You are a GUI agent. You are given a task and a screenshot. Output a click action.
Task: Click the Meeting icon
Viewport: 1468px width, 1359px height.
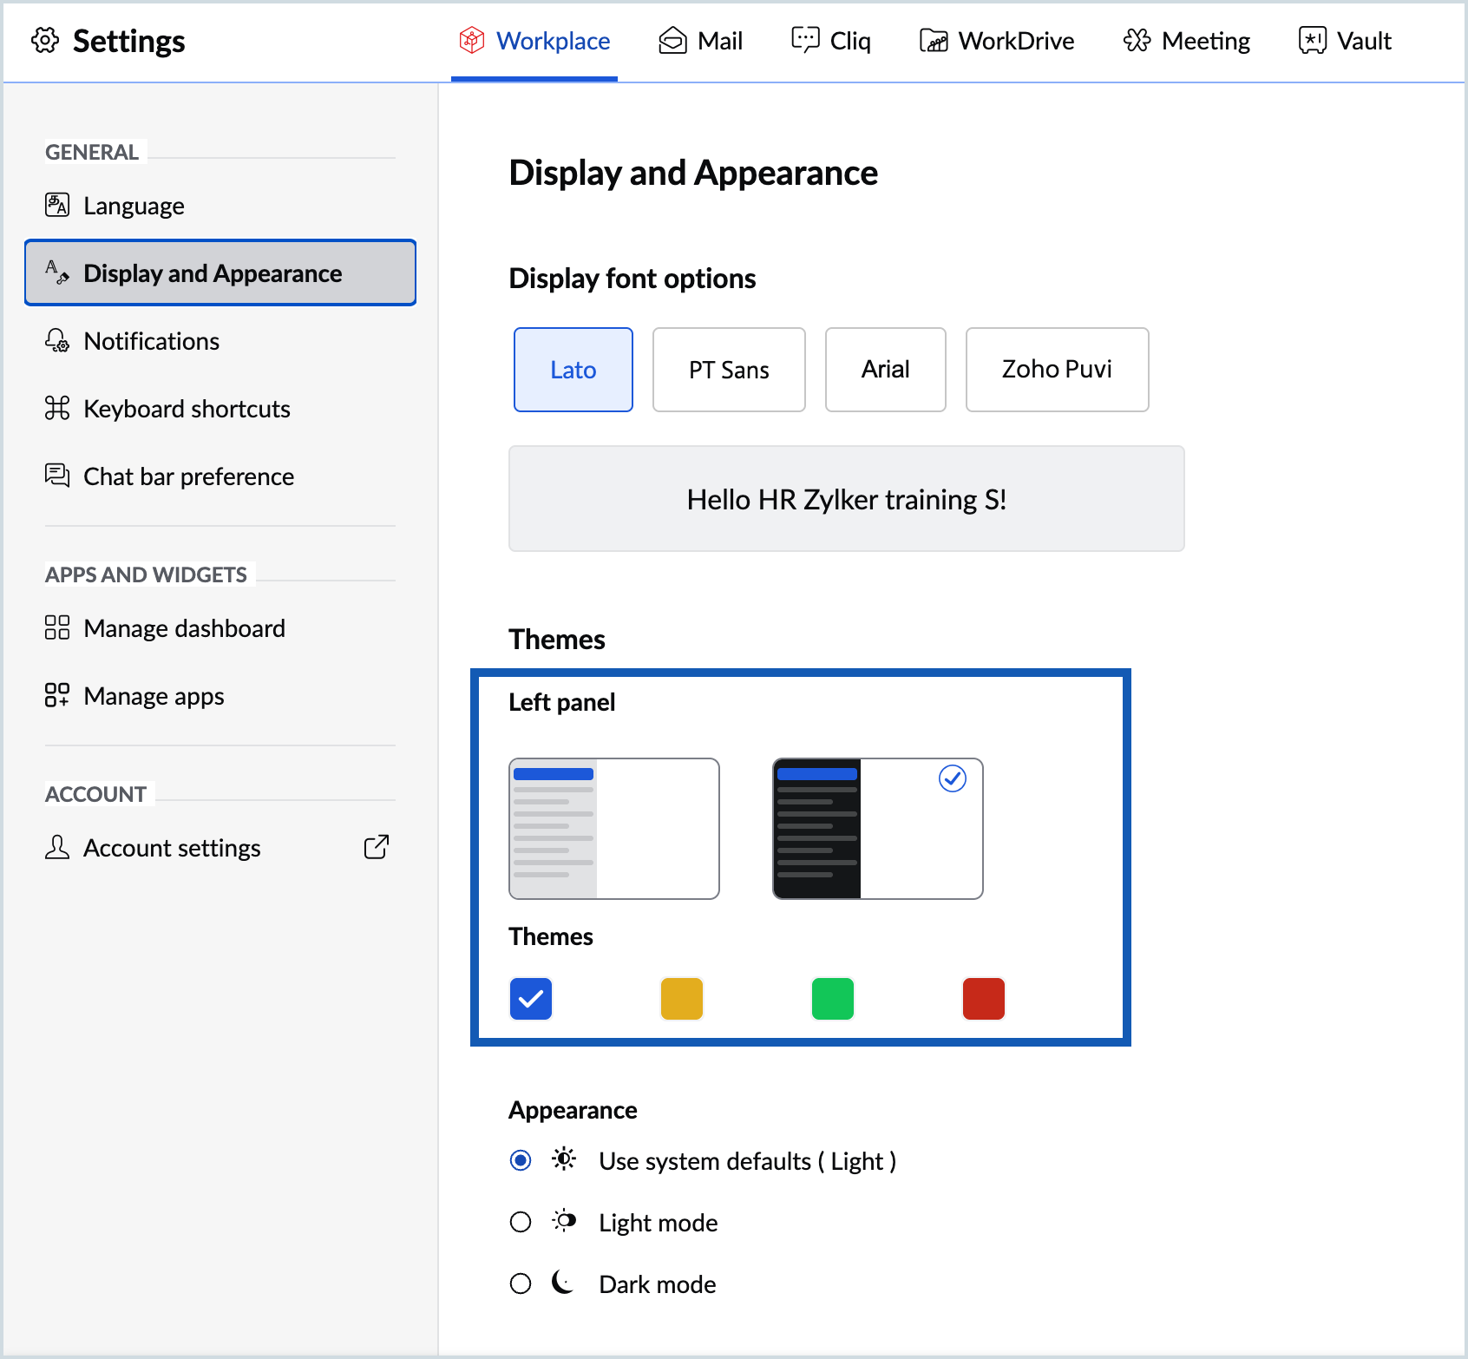pos(1137,40)
